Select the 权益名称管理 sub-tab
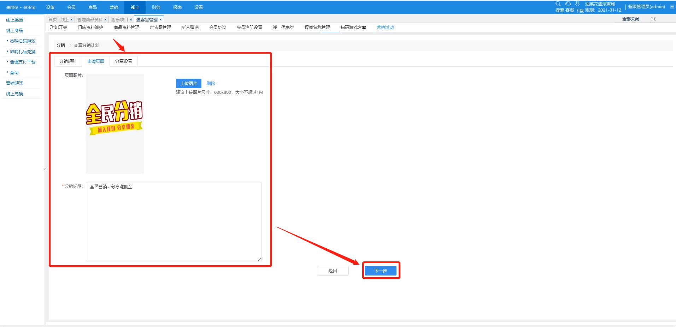The width and height of the screenshot is (676, 327). click(x=317, y=28)
